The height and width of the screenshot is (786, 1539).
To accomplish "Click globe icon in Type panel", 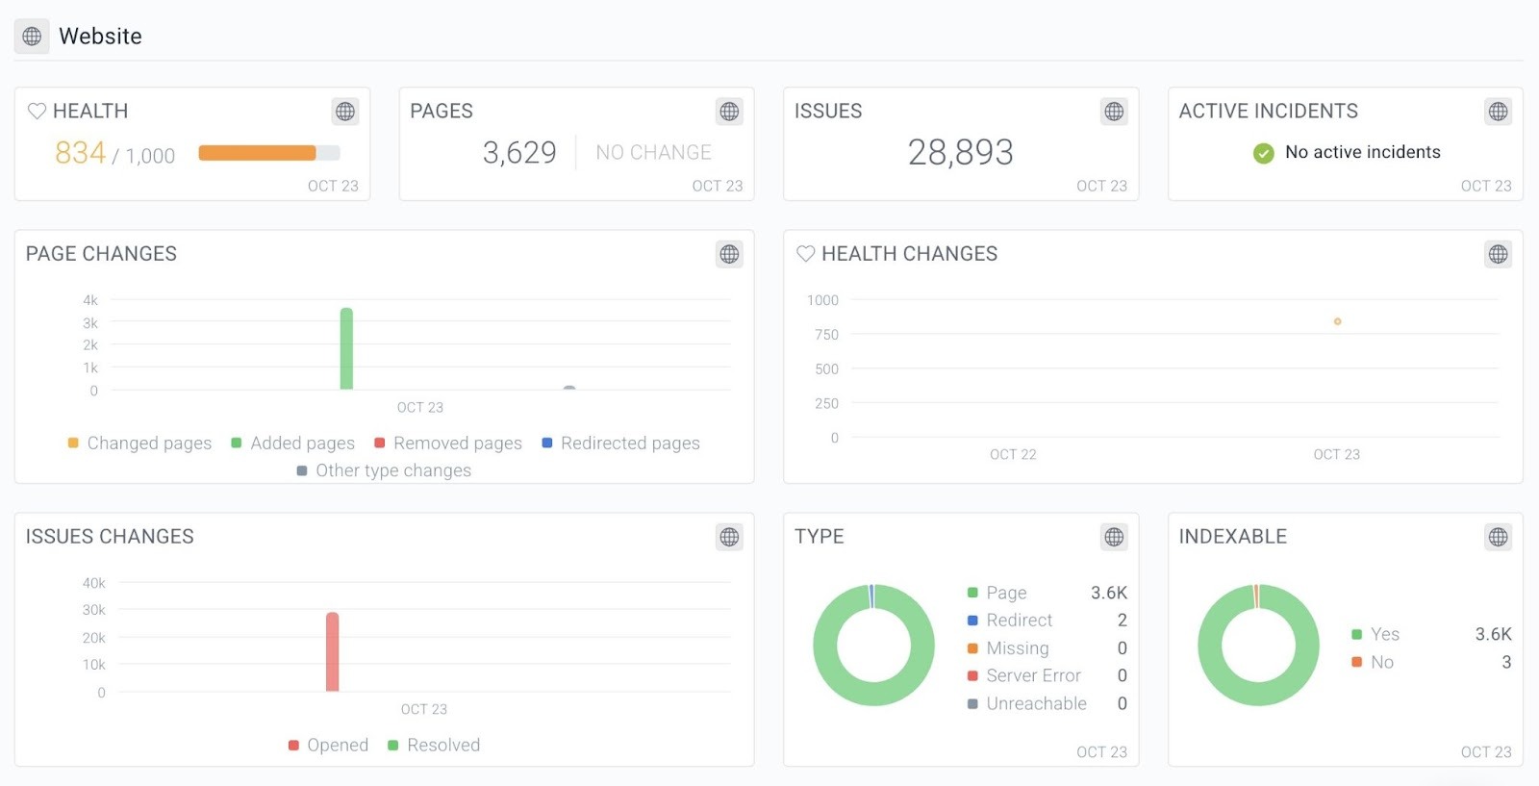I will (x=1114, y=537).
